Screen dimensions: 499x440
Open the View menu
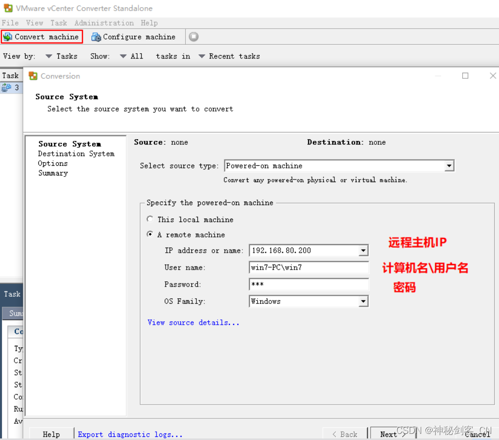[34, 23]
